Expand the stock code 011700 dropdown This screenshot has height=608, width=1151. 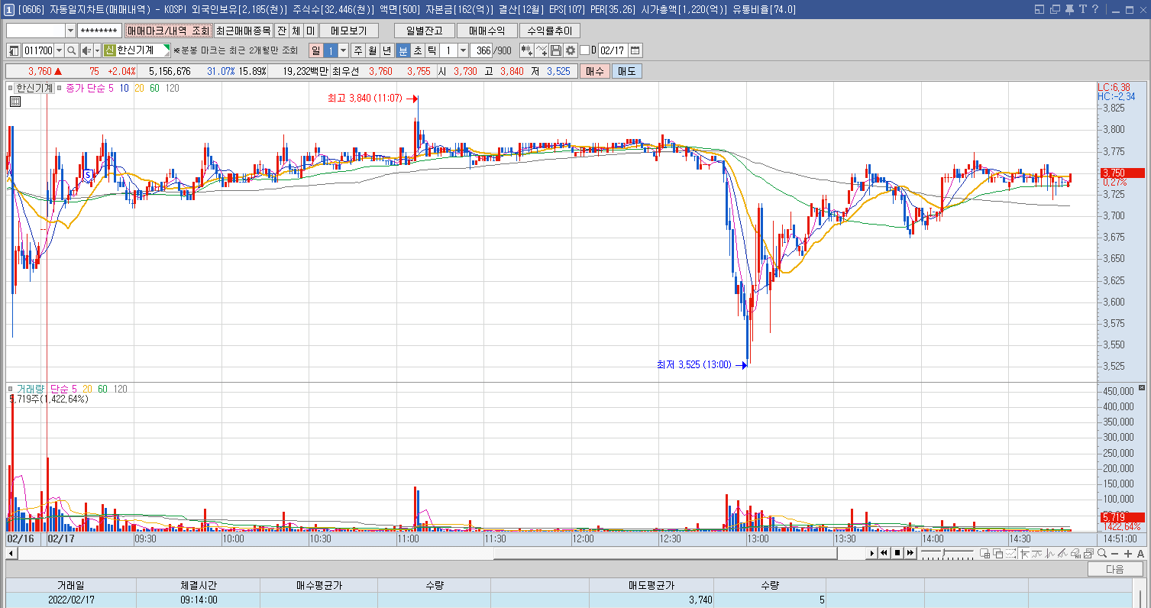tap(59, 50)
